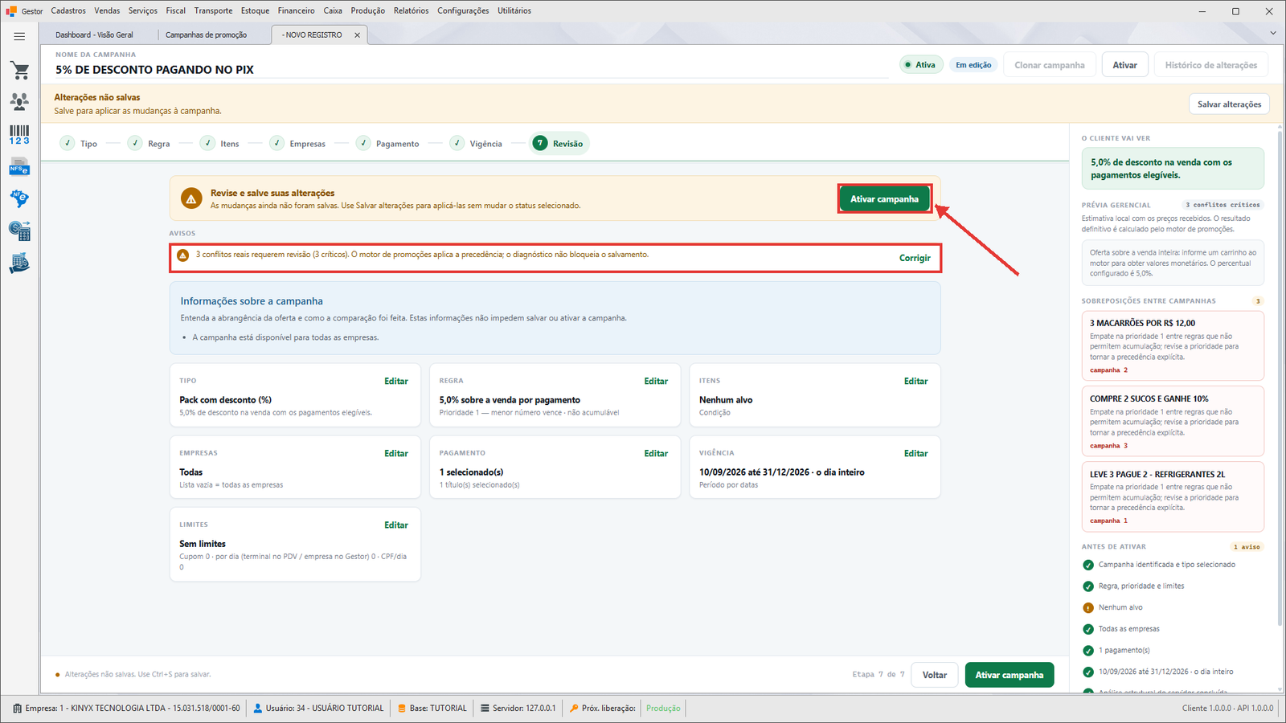The height and width of the screenshot is (723, 1286).
Task: Go to the Regra step
Action: point(149,144)
